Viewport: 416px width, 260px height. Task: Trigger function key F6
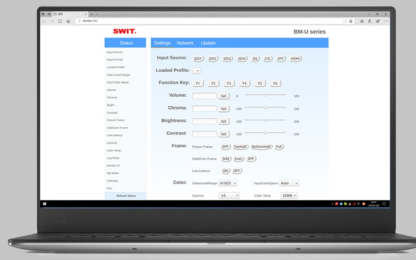click(275, 83)
